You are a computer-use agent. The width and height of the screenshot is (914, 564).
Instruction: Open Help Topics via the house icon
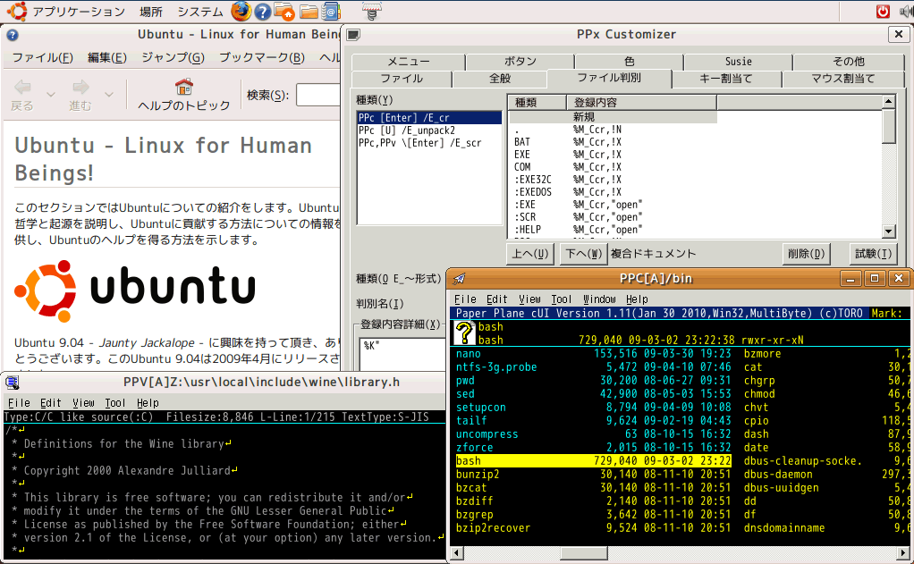tap(183, 94)
